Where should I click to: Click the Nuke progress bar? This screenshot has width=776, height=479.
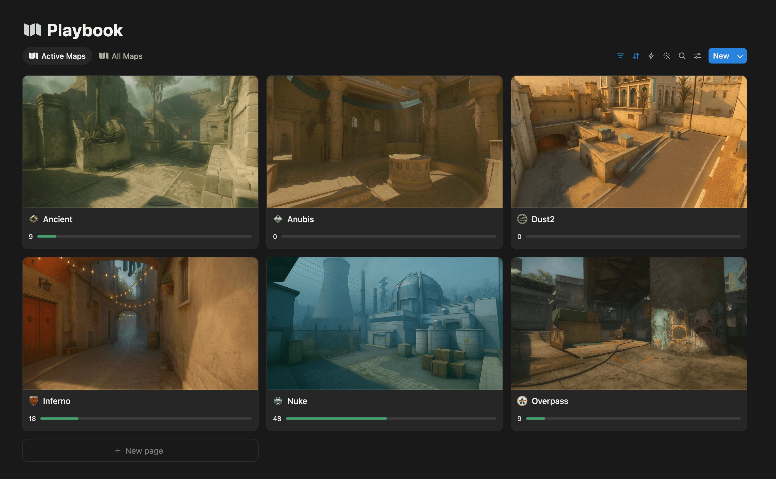coord(391,419)
